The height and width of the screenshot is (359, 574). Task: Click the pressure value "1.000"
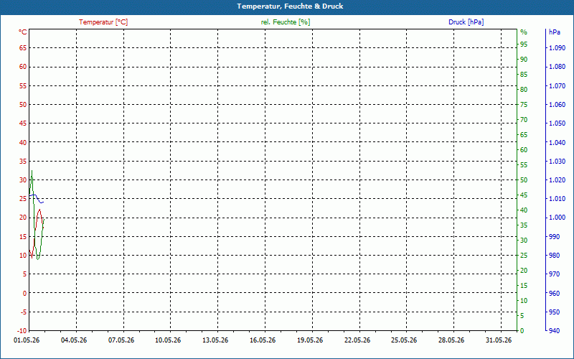[557, 218]
